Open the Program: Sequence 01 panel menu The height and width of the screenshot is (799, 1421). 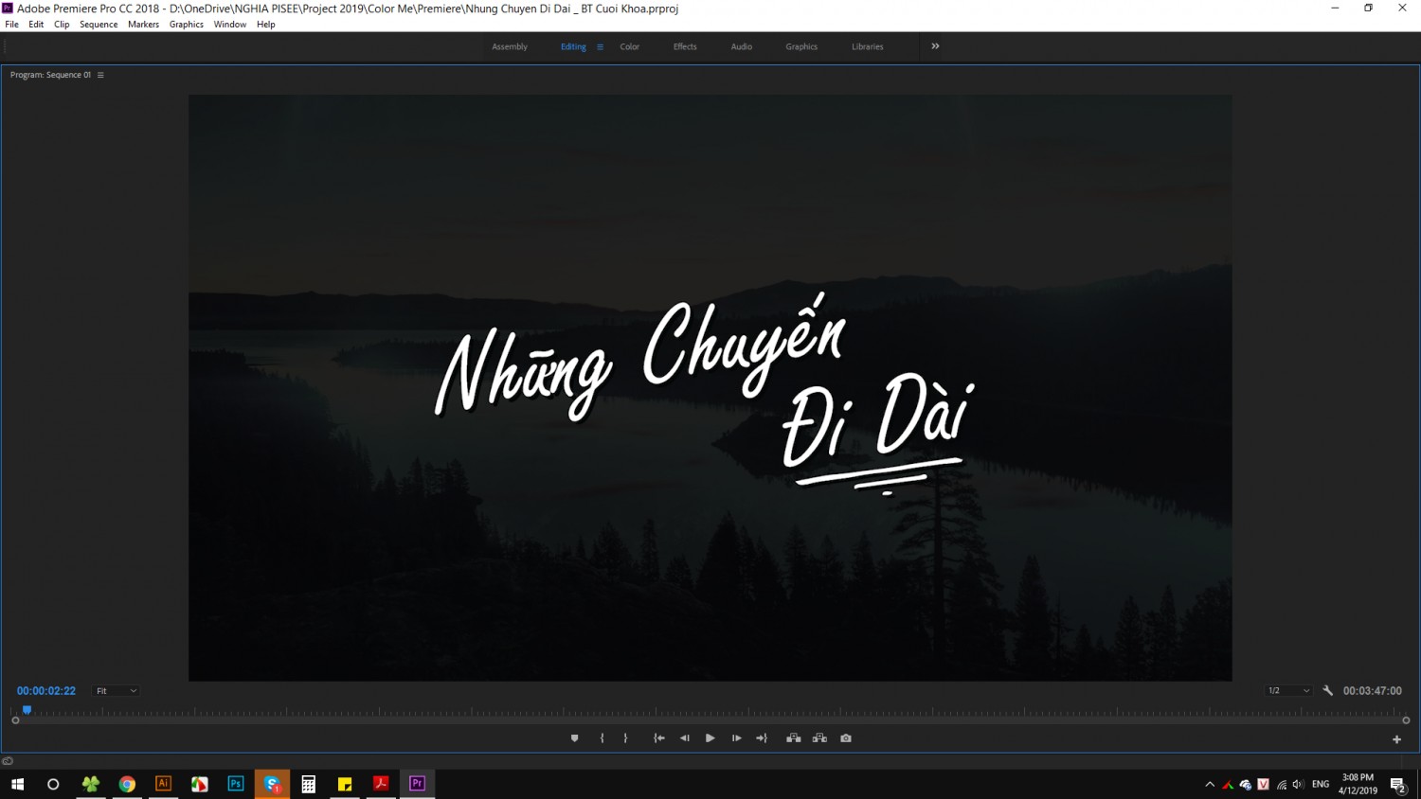pyautogui.click(x=100, y=75)
